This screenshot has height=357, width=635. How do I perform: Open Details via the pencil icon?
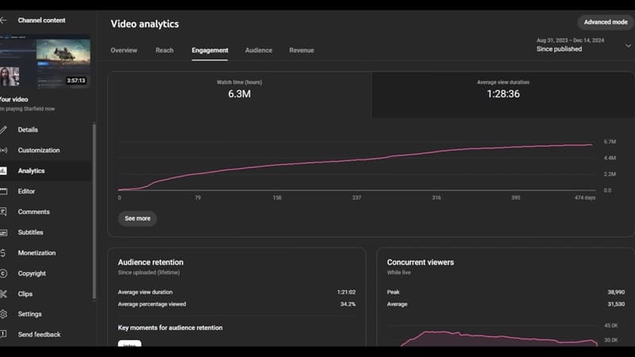(x=3, y=129)
